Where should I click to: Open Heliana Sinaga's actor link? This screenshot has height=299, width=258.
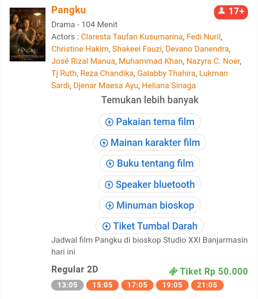click(169, 85)
